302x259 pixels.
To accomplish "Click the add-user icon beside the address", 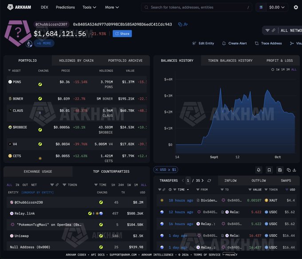I will [186, 24].
